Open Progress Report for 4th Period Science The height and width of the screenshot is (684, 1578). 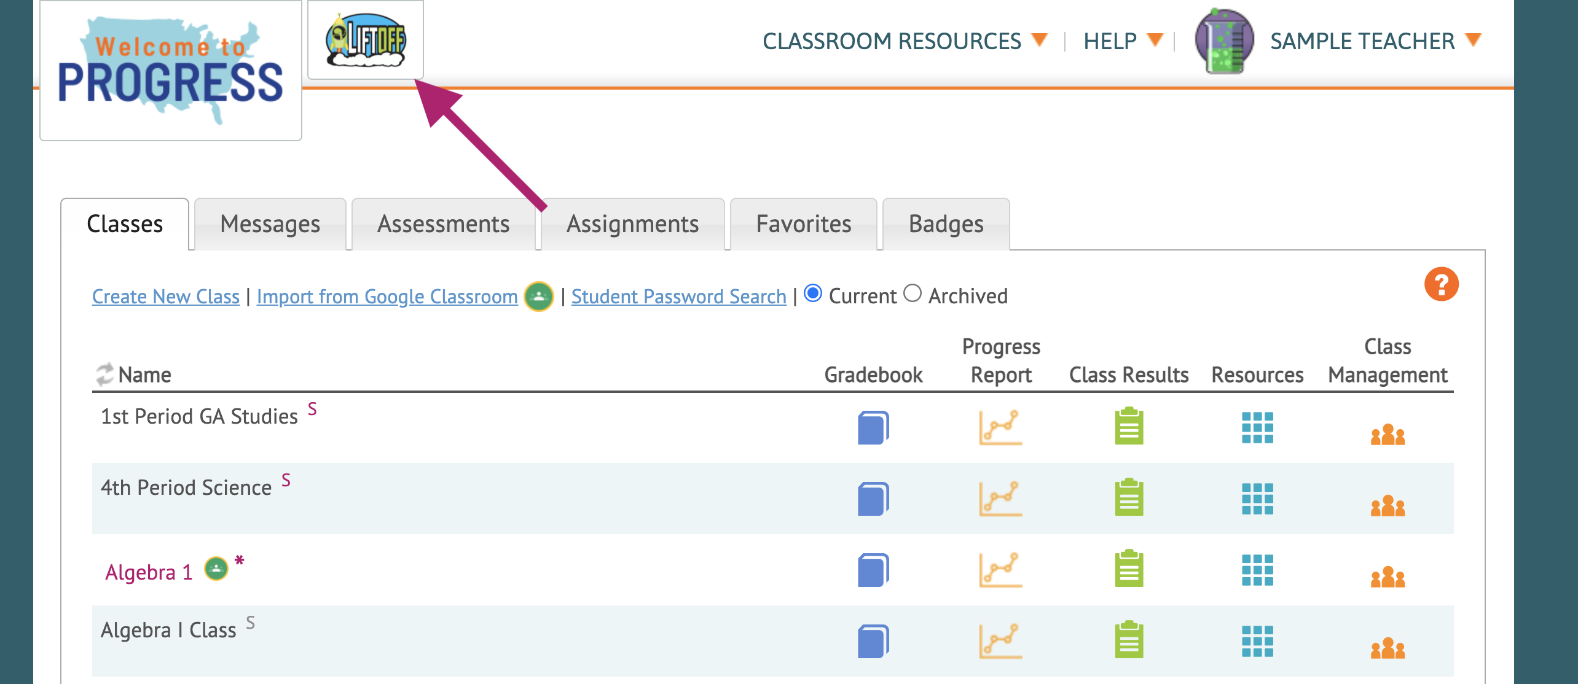tap(1000, 499)
